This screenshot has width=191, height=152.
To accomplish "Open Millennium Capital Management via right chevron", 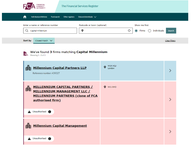I will click(x=170, y=132).
